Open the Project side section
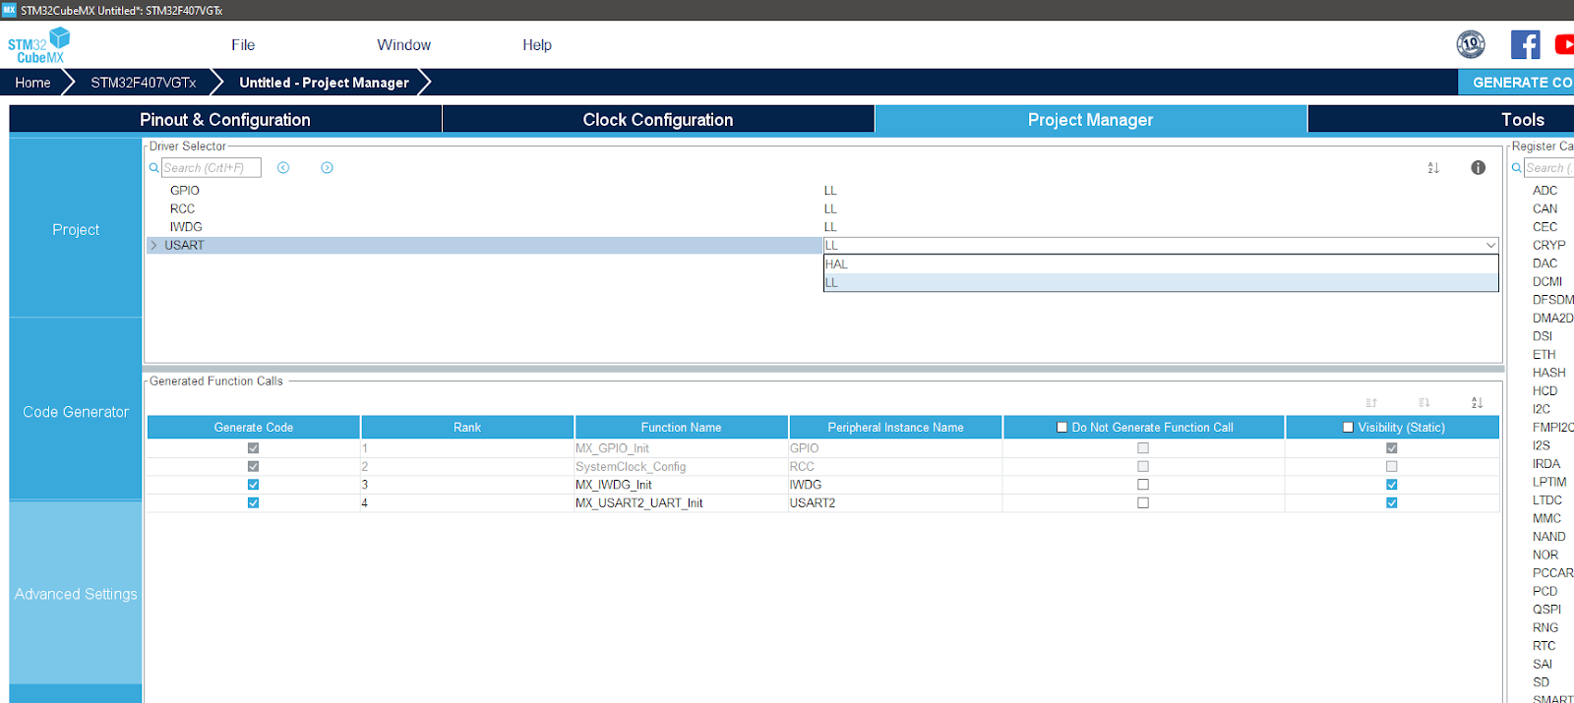This screenshot has width=1574, height=703. 76,229
